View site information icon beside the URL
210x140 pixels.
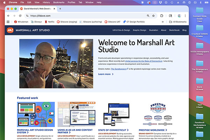pyautogui.click(x=27, y=16)
